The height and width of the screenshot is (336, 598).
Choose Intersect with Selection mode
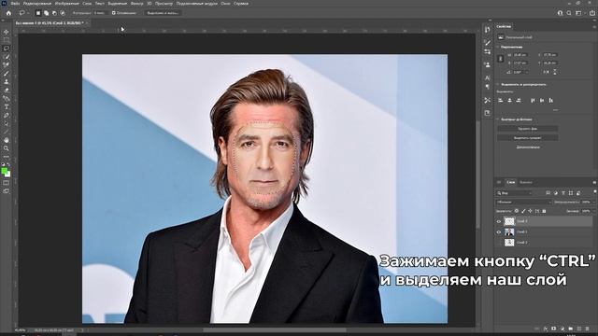pos(63,13)
